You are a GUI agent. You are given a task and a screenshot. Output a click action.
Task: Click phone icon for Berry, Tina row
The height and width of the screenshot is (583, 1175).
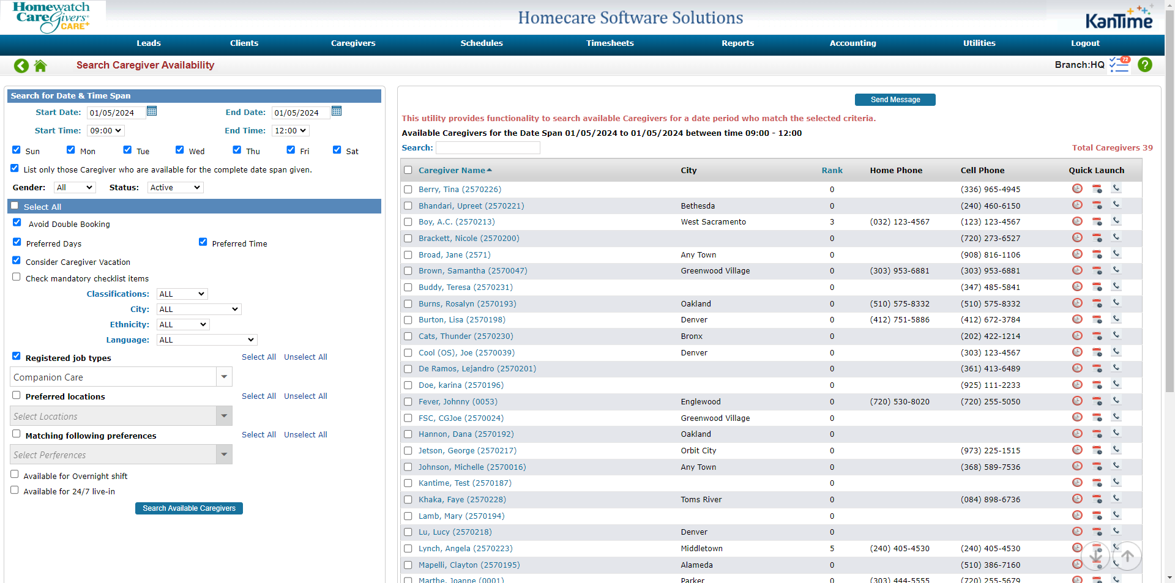(1116, 188)
